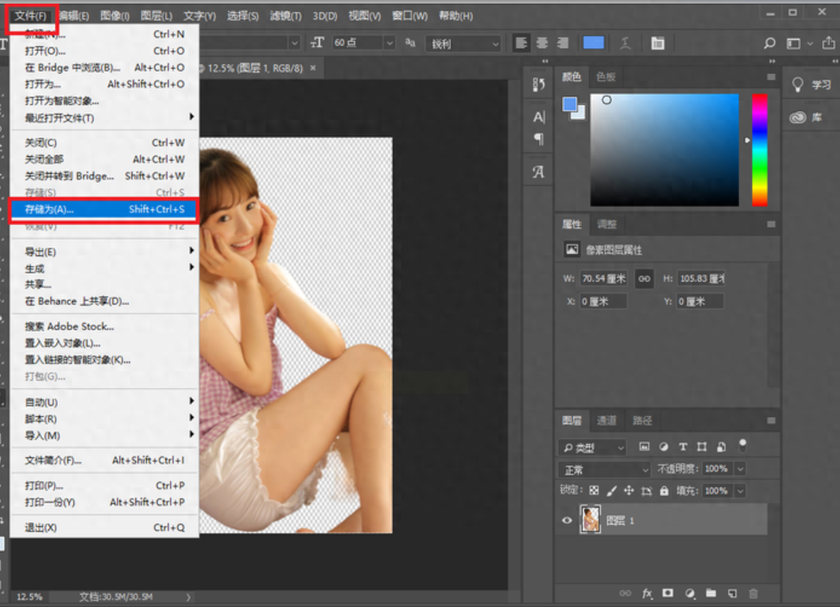Click the W width field showing 70.54 厘米
Image resolution: width=840 pixels, height=607 pixels.
point(603,279)
